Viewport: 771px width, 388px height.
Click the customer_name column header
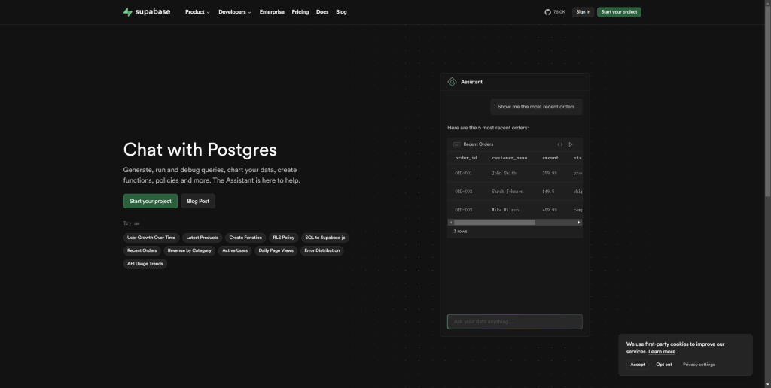coord(510,158)
